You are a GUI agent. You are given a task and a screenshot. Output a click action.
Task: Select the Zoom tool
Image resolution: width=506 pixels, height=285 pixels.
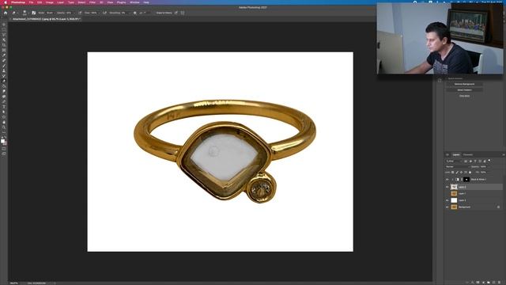(4, 127)
